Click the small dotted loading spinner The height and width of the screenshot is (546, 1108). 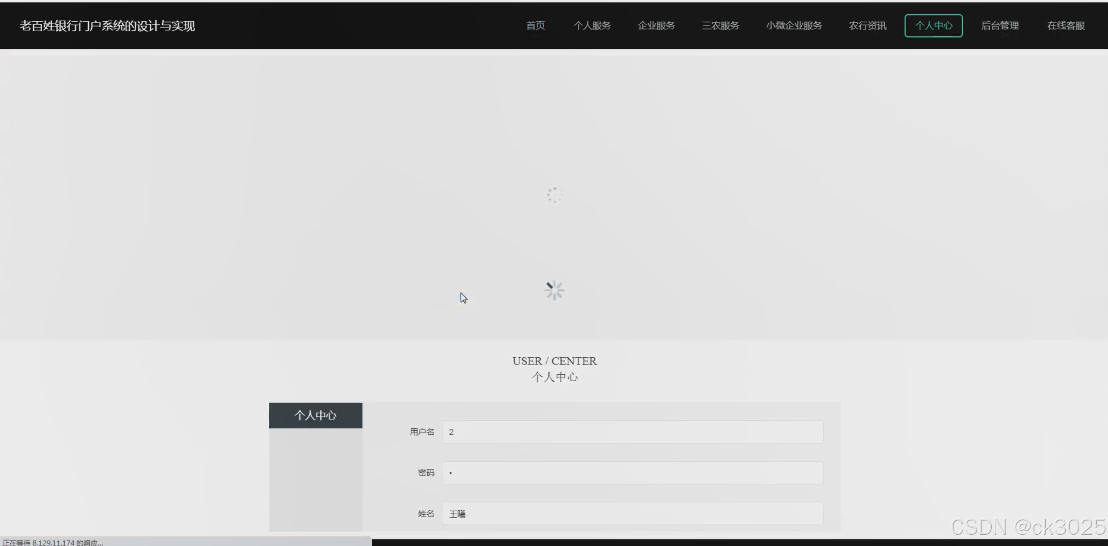(554, 195)
